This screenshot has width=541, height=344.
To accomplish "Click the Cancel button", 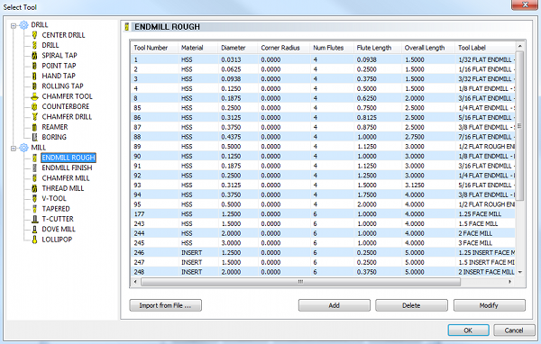I will (x=514, y=330).
